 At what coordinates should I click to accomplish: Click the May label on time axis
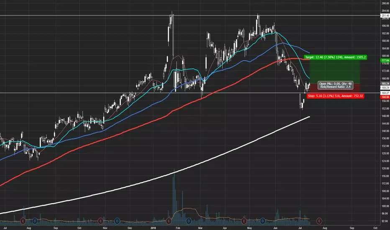249,228
